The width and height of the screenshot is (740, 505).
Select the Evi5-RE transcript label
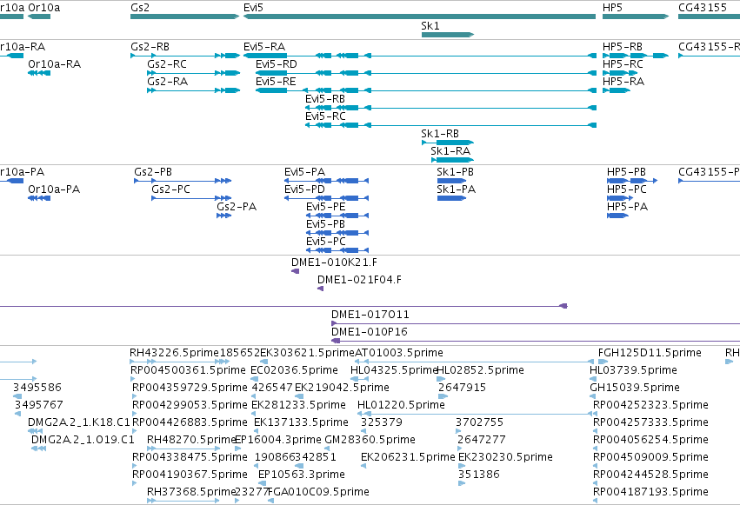pyautogui.click(x=276, y=82)
